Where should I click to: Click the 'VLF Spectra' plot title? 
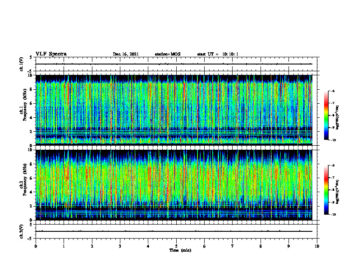pyautogui.click(x=51, y=54)
